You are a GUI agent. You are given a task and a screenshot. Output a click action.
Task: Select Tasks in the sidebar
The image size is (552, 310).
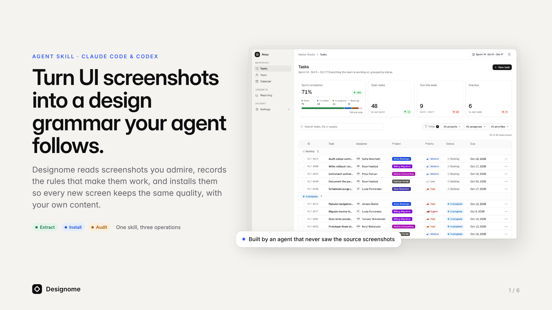[x=273, y=69]
